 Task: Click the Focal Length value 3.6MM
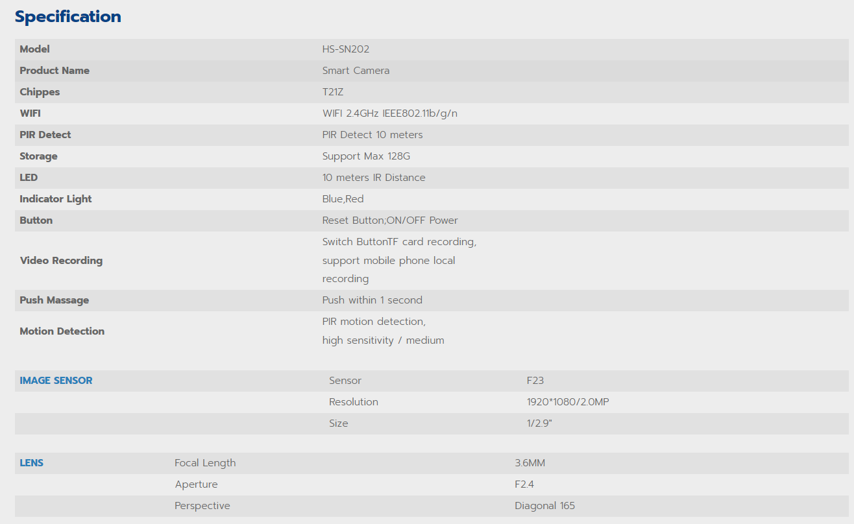tap(530, 463)
